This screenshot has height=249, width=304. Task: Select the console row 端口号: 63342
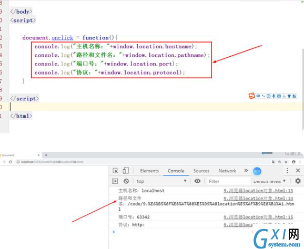[x=134, y=217]
